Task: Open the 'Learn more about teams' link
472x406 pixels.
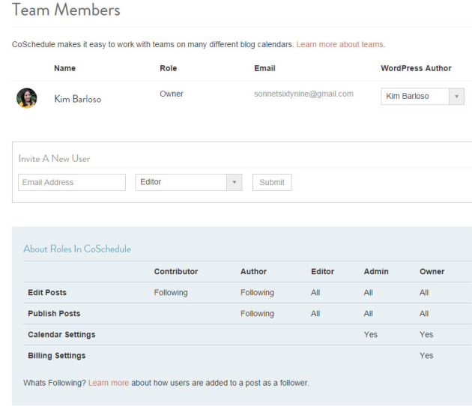Action: click(339, 44)
